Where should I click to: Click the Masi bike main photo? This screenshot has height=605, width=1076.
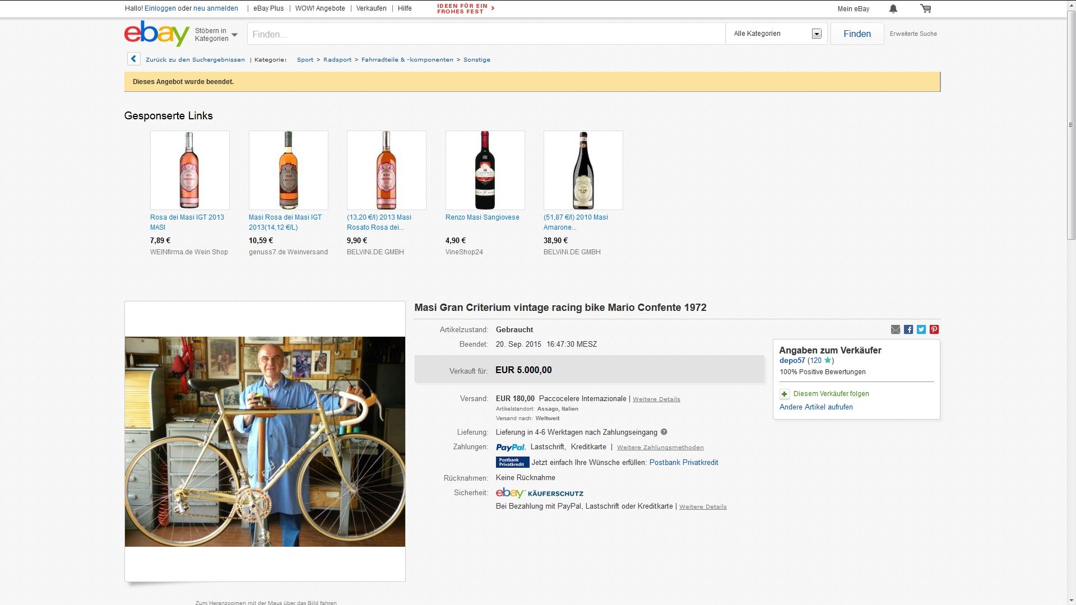pos(265,441)
